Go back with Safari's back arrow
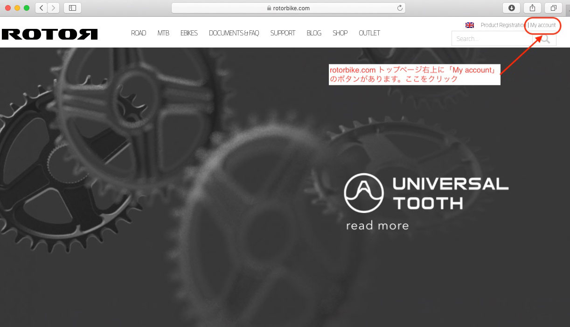Screen dimensions: 570x327 coord(42,8)
